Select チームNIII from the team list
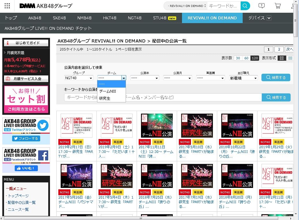The height and width of the screenshot is (220, 299). click(x=111, y=91)
